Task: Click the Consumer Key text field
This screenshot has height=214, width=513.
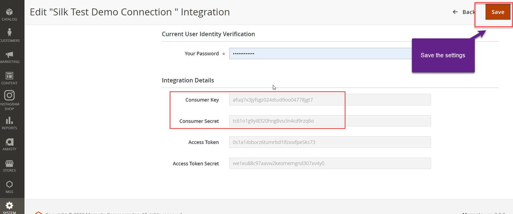Action: point(329,100)
